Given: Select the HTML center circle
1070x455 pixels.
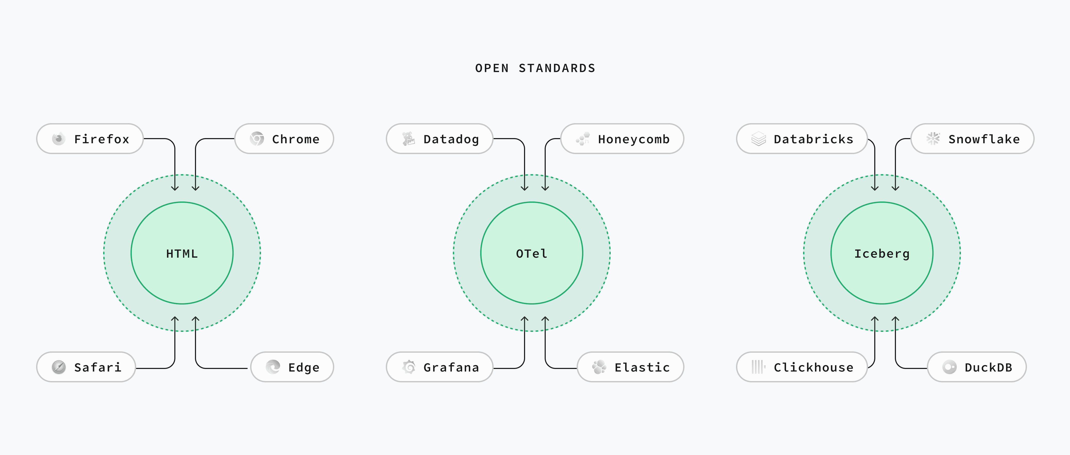Looking at the screenshot, I should (182, 253).
